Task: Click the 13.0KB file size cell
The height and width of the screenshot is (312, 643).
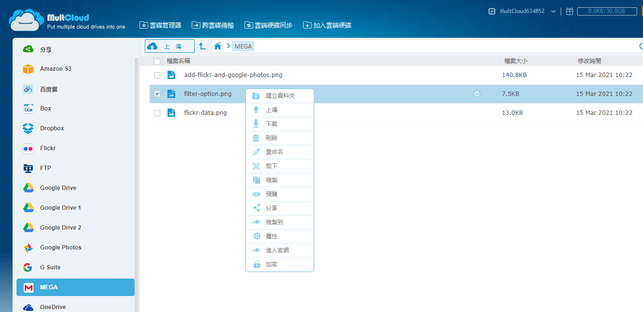Action: coord(512,113)
